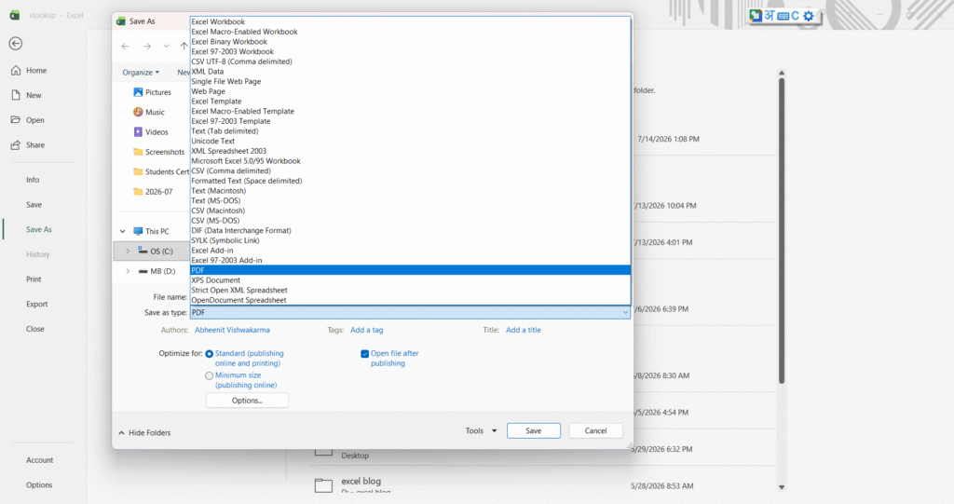Choose Unicode Text file type

(x=410, y=142)
